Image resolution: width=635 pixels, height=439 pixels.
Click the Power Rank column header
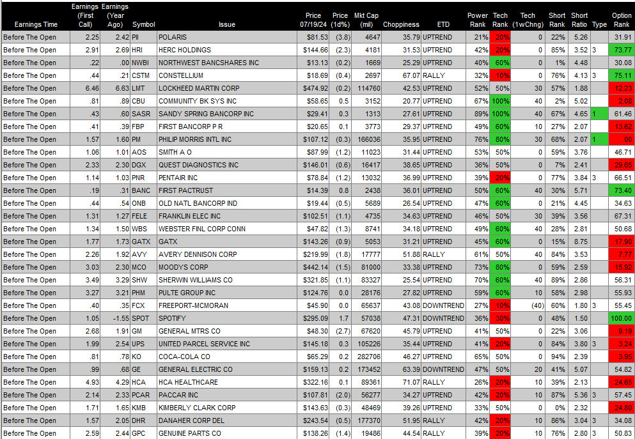[x=478, y=20]
